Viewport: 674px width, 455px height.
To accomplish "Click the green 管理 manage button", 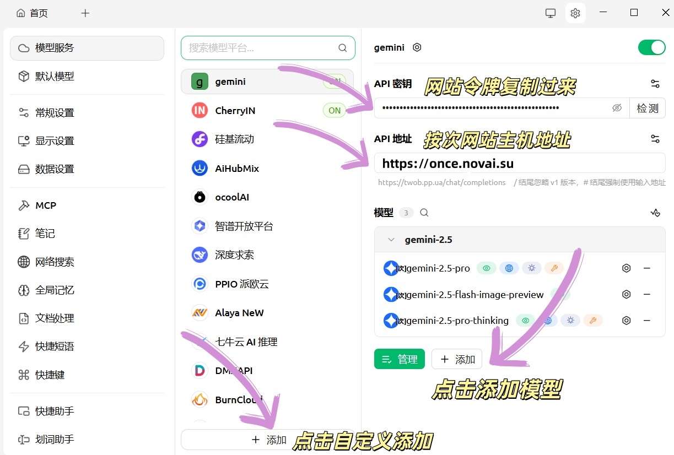I will coord(399,359).
